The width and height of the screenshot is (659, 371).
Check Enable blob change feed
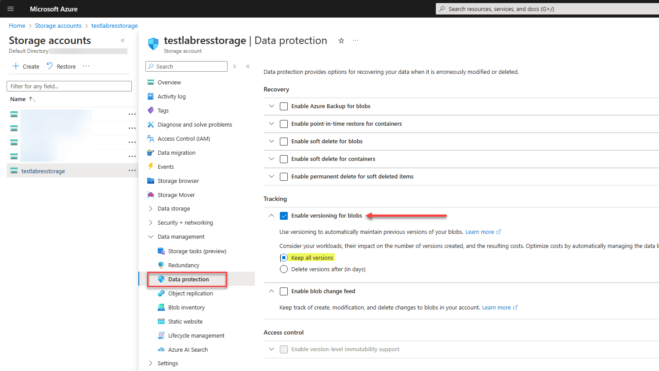click(x=284, y=291)
